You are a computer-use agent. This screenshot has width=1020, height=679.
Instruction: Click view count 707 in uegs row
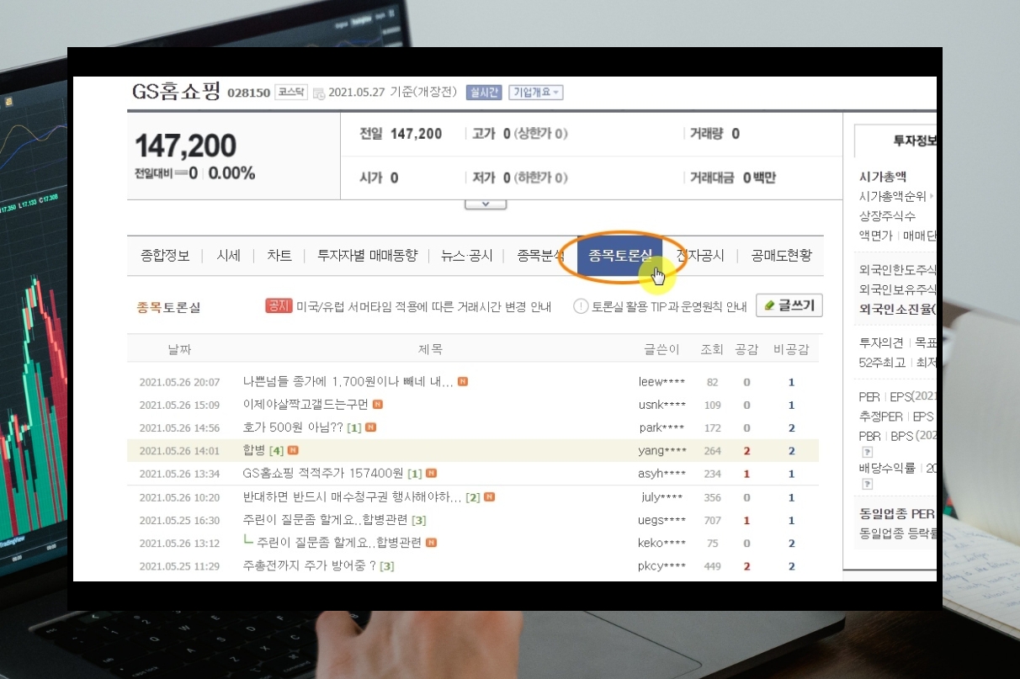[x=713, y=521]
